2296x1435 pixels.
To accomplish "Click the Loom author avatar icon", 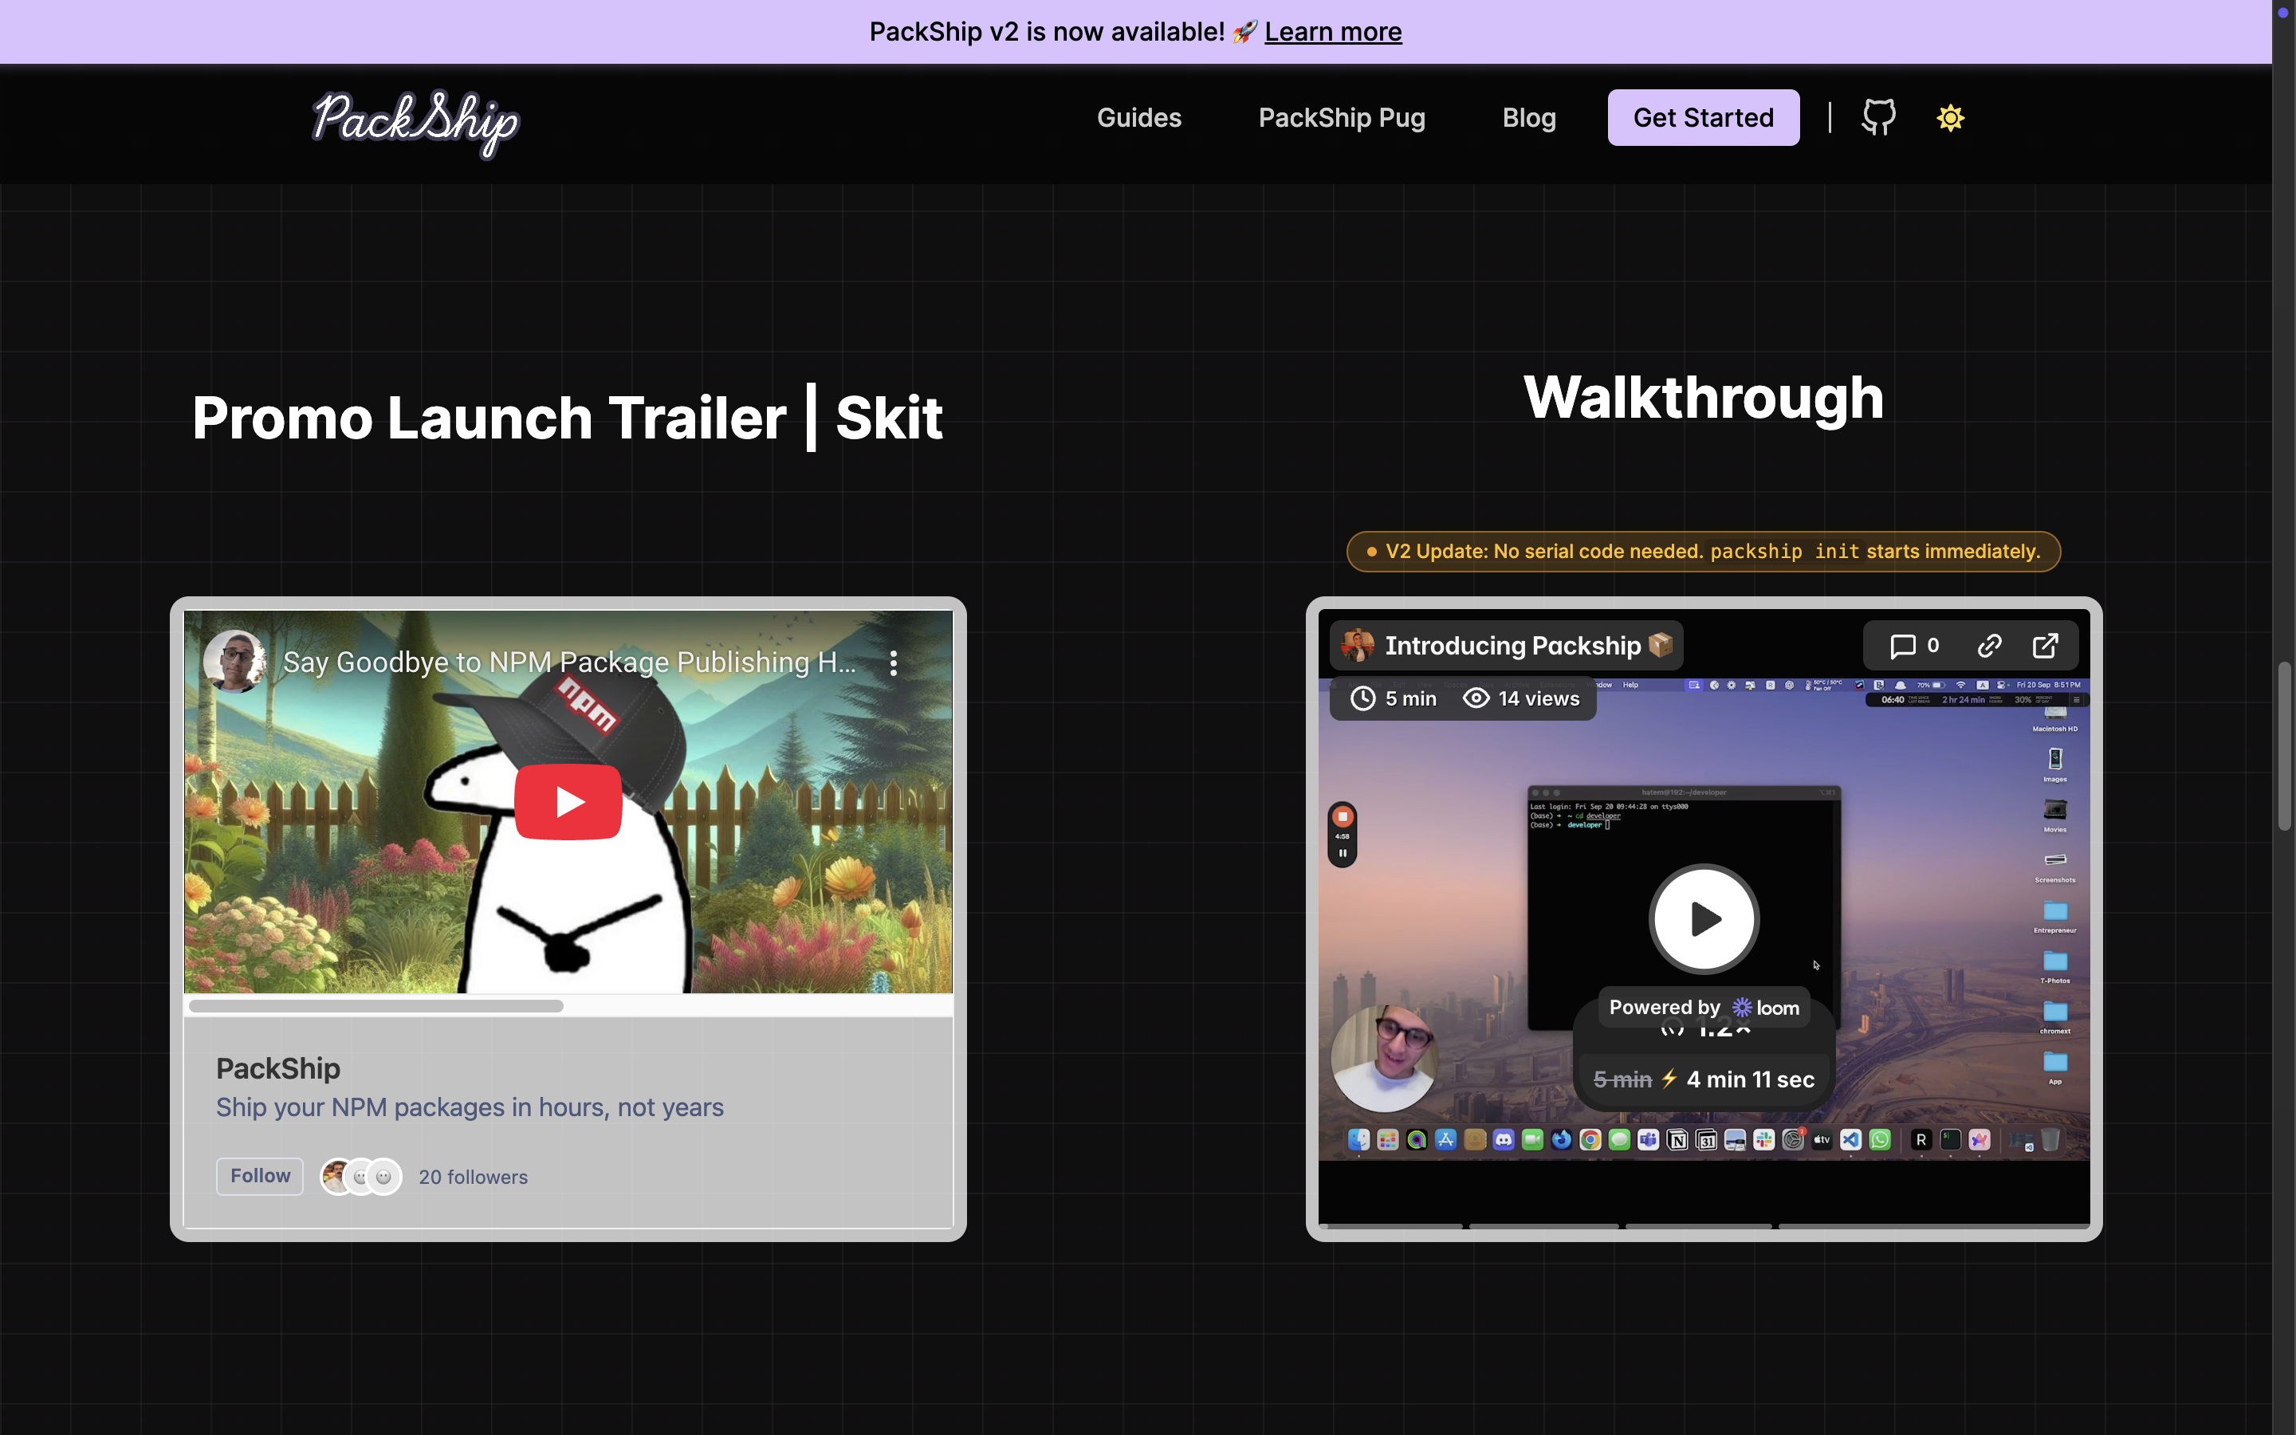I will [x=1358, y=646].
